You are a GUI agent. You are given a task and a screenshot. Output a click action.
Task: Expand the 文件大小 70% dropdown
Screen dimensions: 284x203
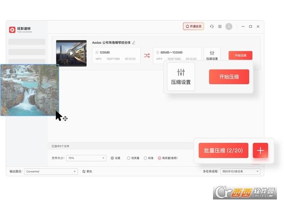pyautogui.click(x=86, y=158)
